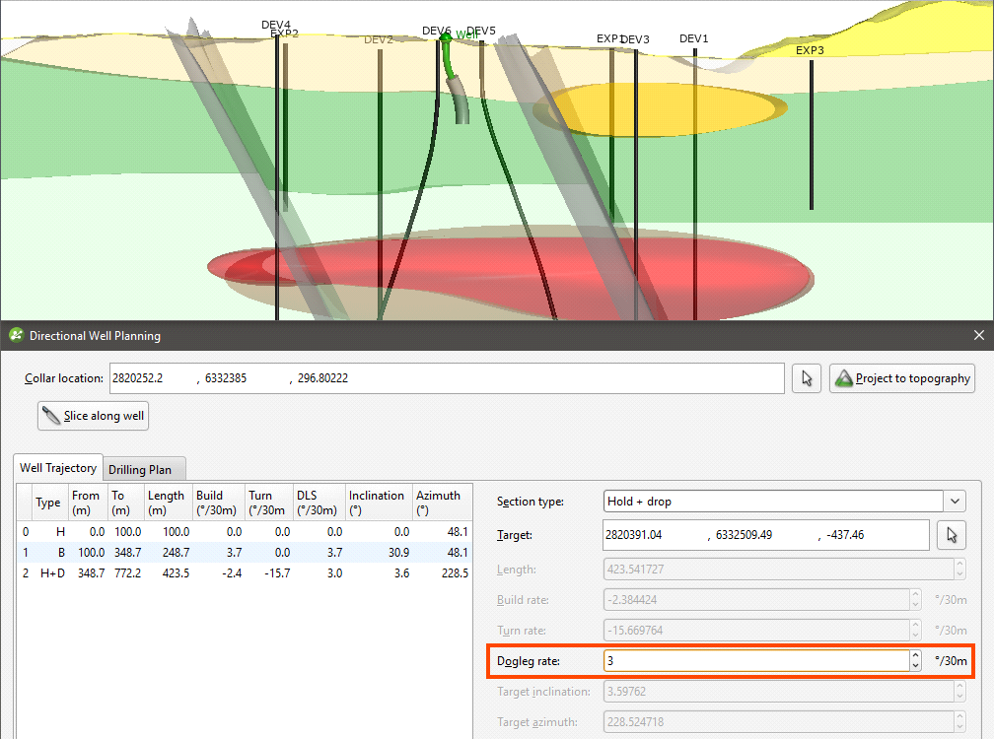Click the Inclination column header
The image size is (994, 739).
[377, 503]
